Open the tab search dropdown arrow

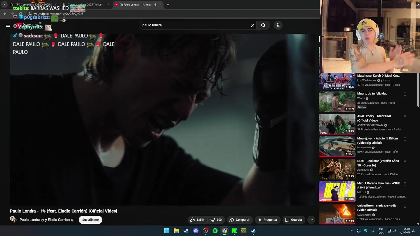4,4
